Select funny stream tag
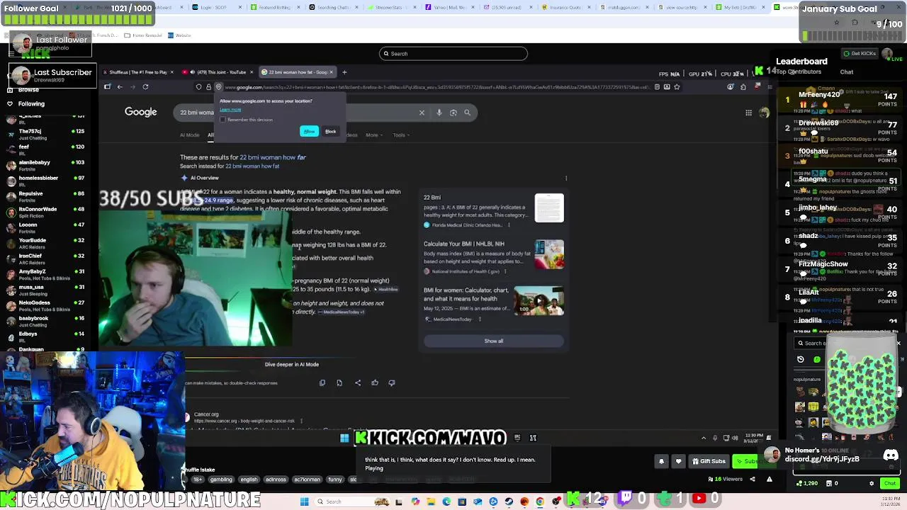Screen dimensions: 907x510 tap(334, 480)
